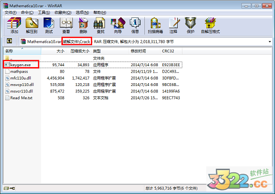
Task: Open the View (查看) toolbar icon
Action: click(x=66, y=23)
